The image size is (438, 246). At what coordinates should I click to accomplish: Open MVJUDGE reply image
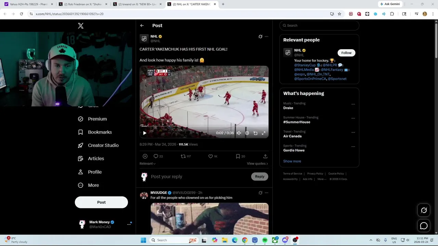(209, 219)
